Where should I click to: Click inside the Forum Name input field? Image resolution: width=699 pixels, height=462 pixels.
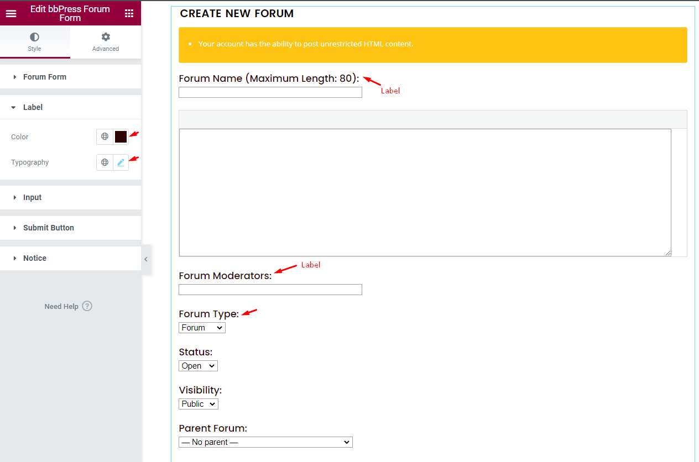(270, 92)
